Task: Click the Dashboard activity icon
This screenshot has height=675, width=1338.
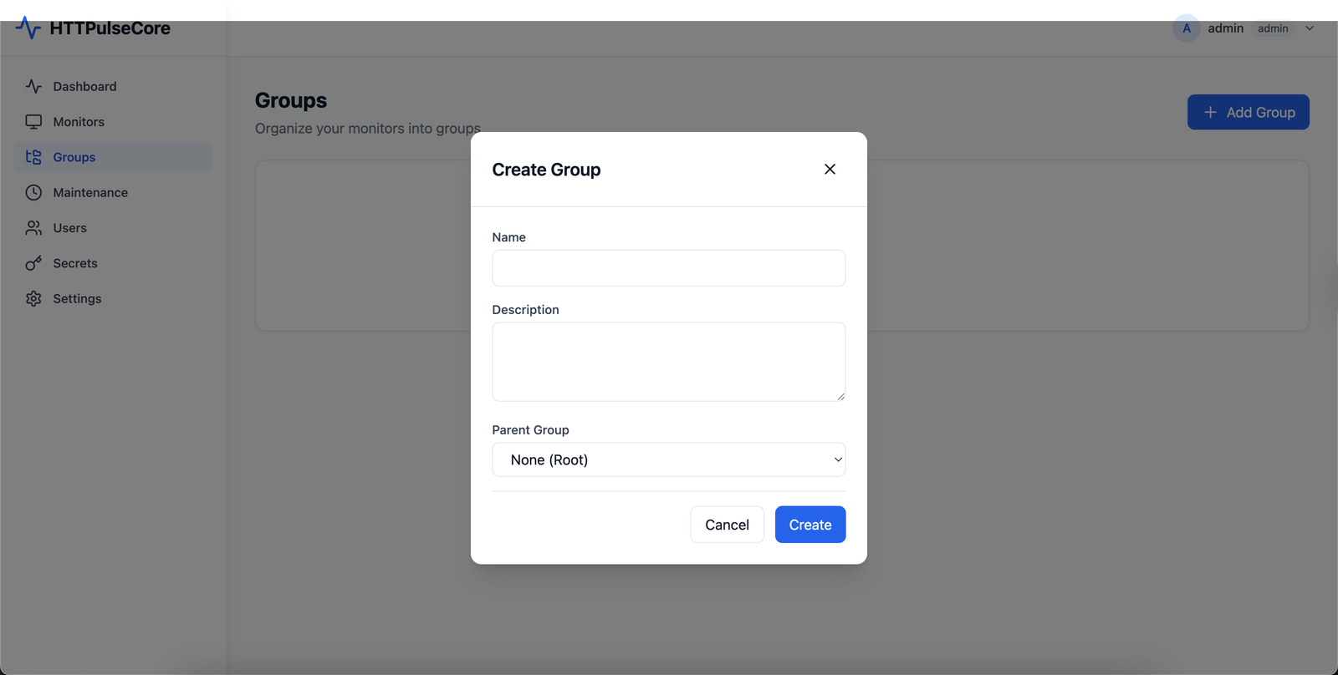Action: click(33, 86)
